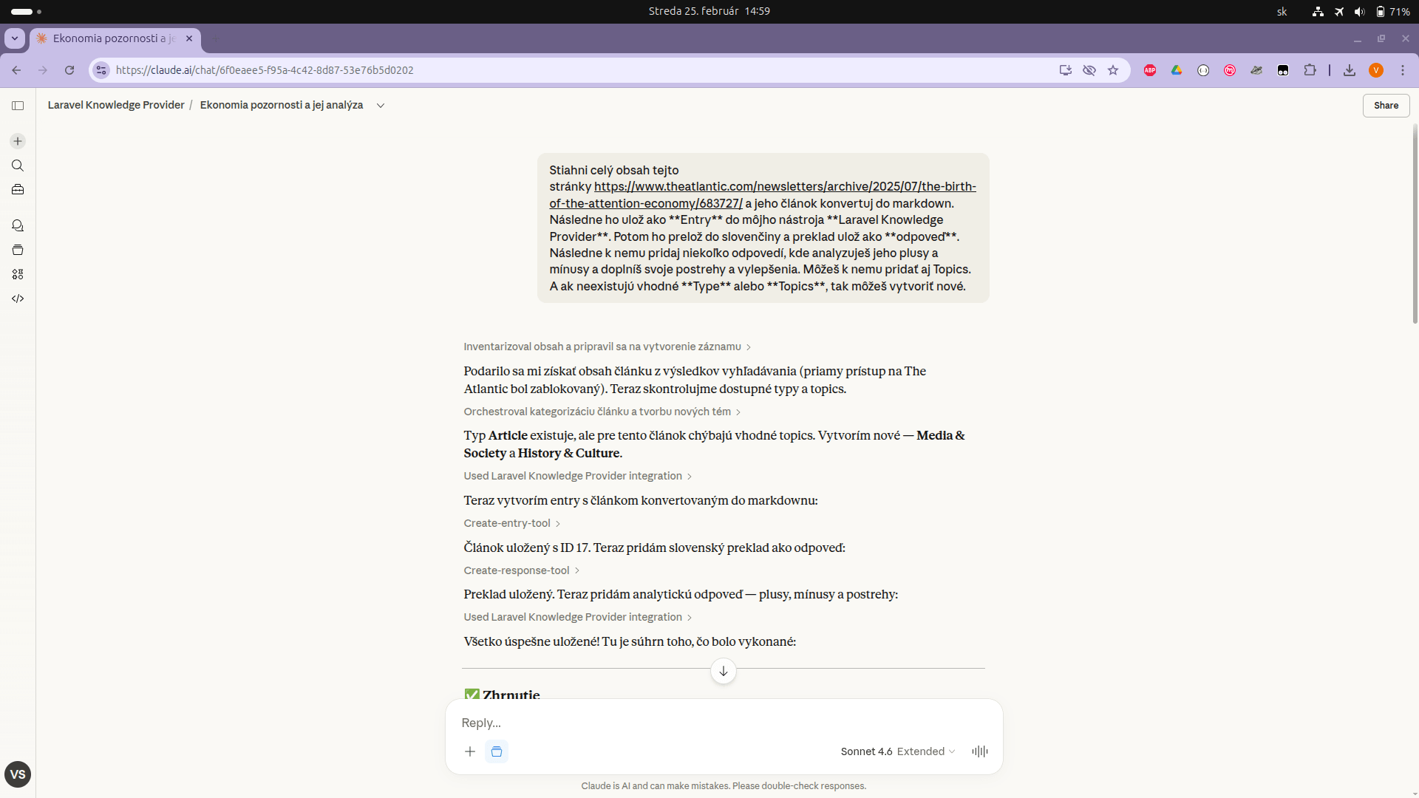The width and height of the screenshot is (1419, 798).
Task: Open network connection tray icon
Action: [x=1317, y=11]
